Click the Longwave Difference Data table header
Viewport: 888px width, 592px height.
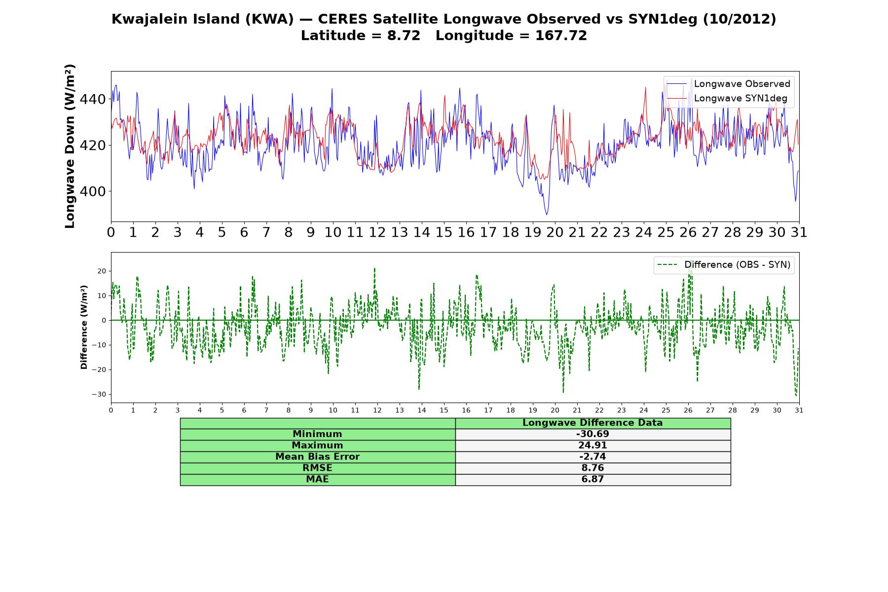[x=592, y=423]
